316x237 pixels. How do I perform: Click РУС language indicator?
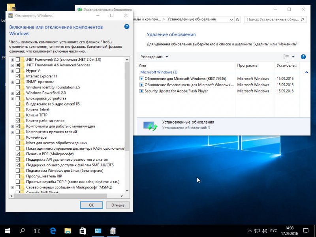(x=273, y=231)
